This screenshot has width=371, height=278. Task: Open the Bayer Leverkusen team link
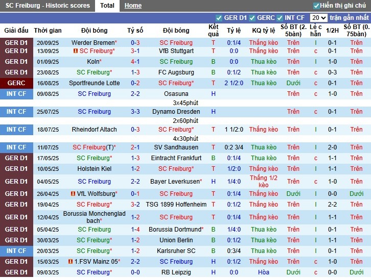tap(174, 182)
